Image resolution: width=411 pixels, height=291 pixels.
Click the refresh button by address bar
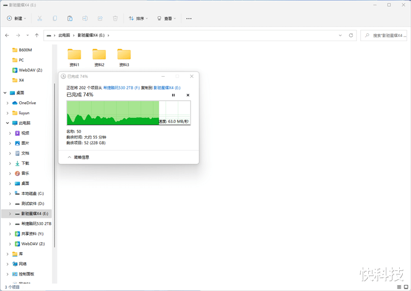pos(351,35)
